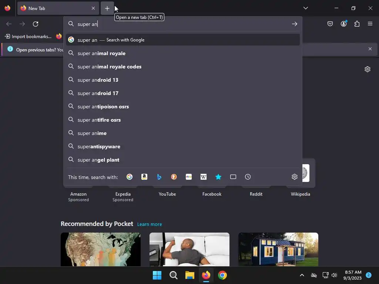The width and height of the screenshot is (379, 284).
Task: Open Windows taskbar search
Action: pos(173,275)
